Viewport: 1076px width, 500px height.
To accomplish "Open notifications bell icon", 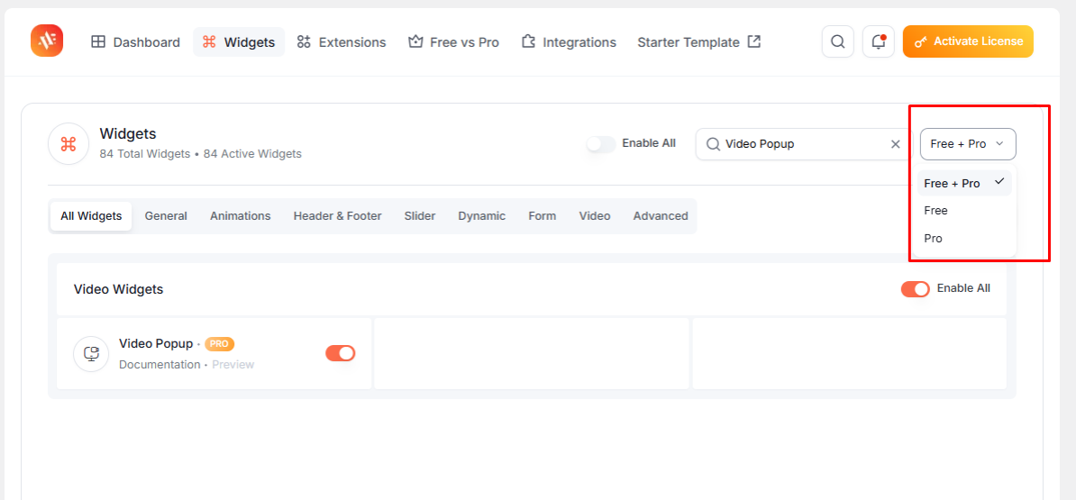I will pos(879,41).
